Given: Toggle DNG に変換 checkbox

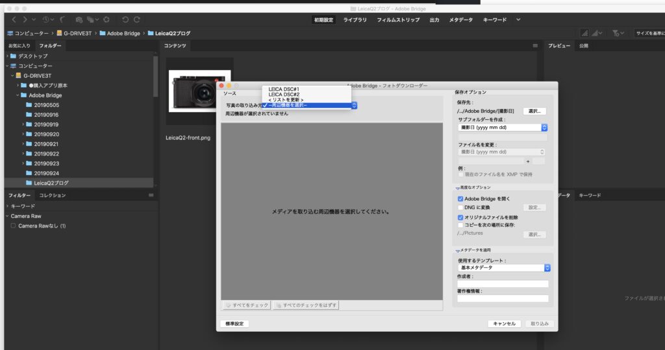Looking at the screenshot, I should [x=460, y=207].
